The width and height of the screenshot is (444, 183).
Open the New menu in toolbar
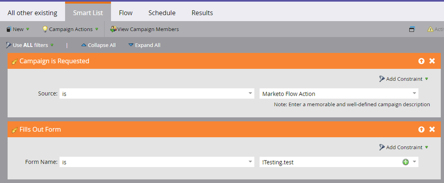(x=18, y=29)
